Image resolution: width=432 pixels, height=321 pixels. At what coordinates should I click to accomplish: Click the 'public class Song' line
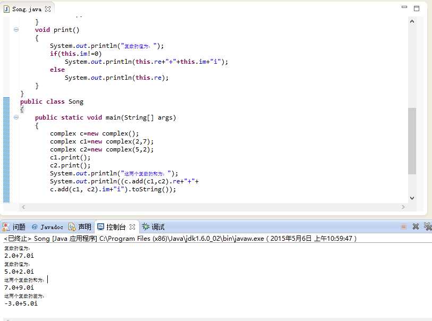pos(52,102)
